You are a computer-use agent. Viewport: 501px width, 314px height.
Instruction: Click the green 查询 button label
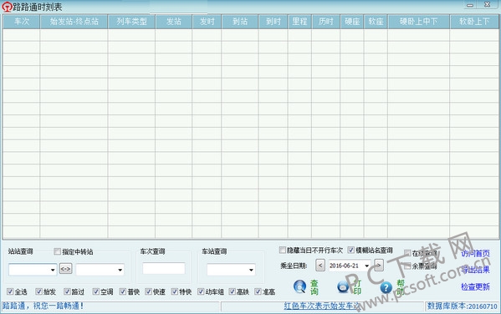314,287
